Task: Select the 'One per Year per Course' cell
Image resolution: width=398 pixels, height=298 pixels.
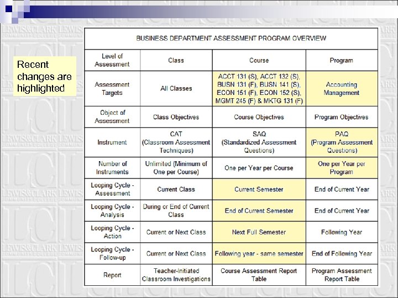Action: click(x=259, y=168)
